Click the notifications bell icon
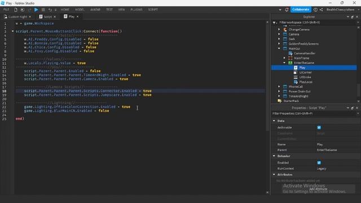361x203 pixels. tap(287, 10)
